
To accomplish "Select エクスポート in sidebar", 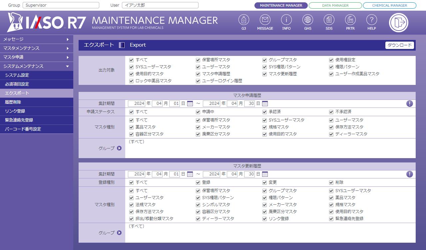I will (x=37, y=93).
